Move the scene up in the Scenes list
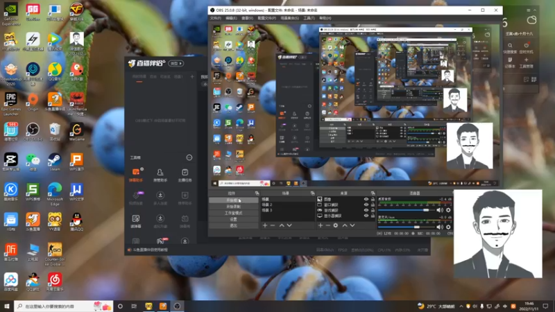555x312 pixels. point(282,225)
